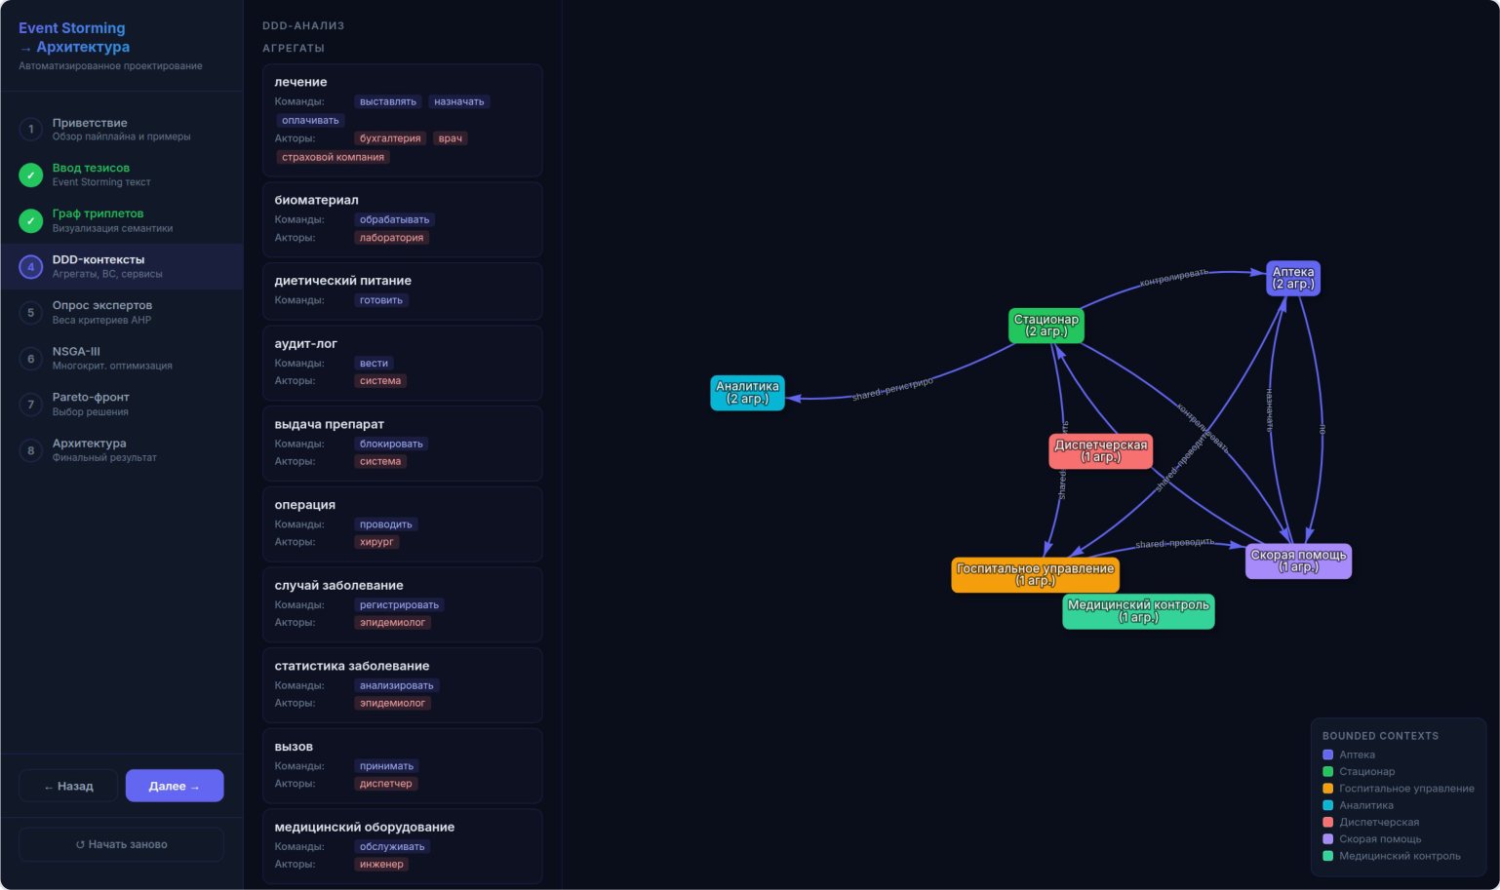Click the диспетчер actor tag

(385, 784)
